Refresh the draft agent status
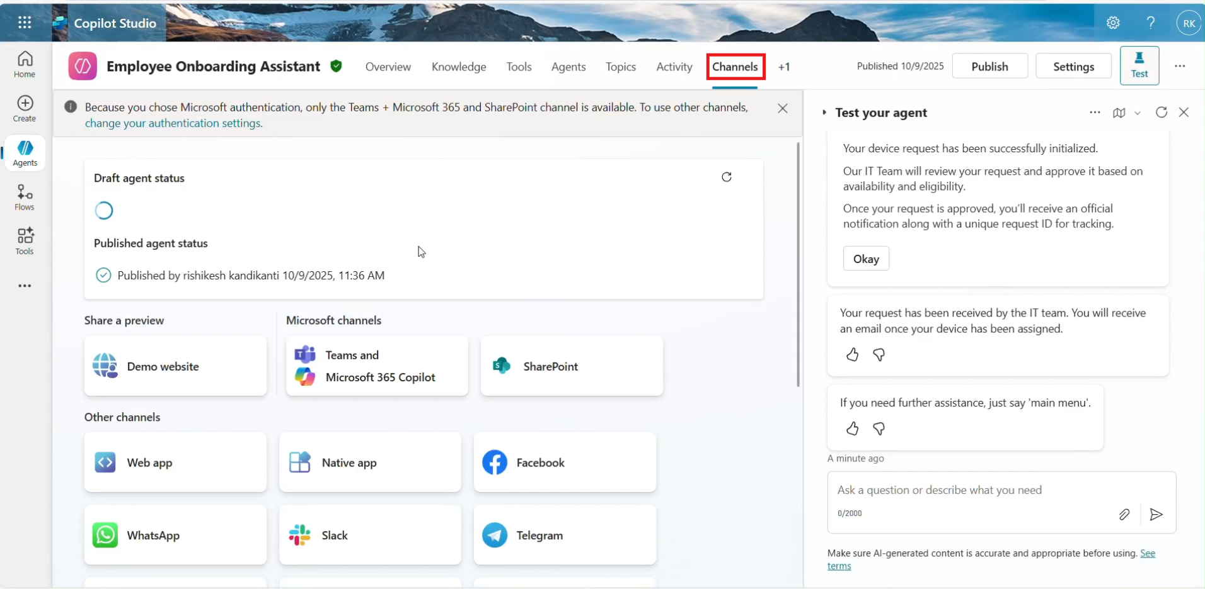 (x=726, y=177)
